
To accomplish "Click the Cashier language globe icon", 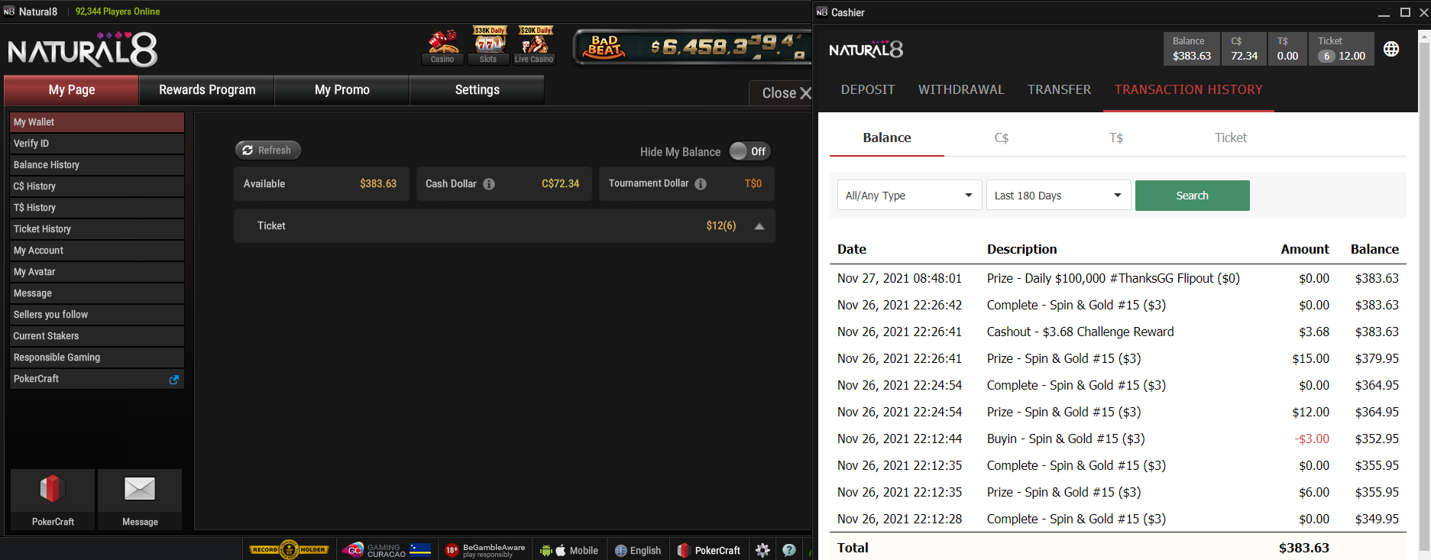I will click(1391, 49).
